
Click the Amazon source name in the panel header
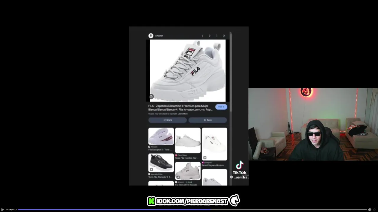click(159, 36)
